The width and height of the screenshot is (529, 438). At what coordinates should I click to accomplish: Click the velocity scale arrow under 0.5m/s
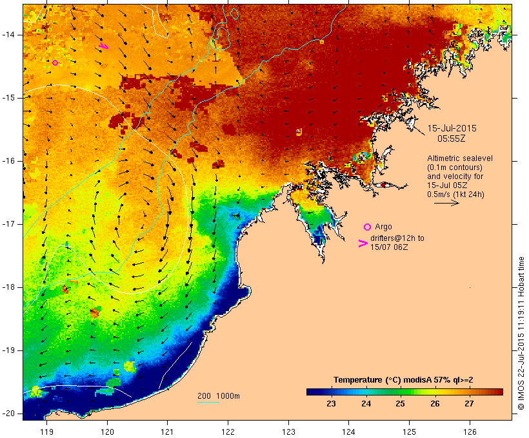446,203
